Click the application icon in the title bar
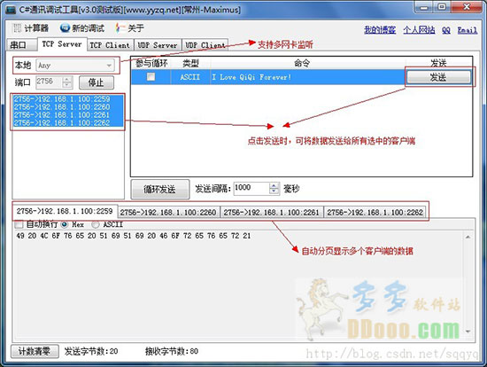The image size is (487, 367). [x=11, y=10]
